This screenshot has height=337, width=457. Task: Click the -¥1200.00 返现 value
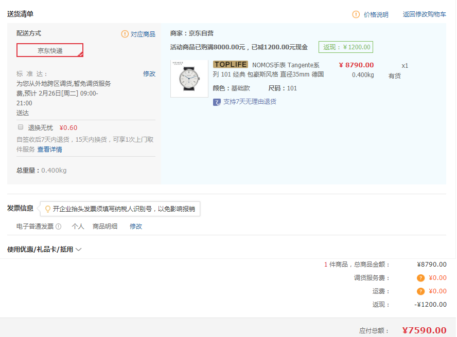point(430,305)
